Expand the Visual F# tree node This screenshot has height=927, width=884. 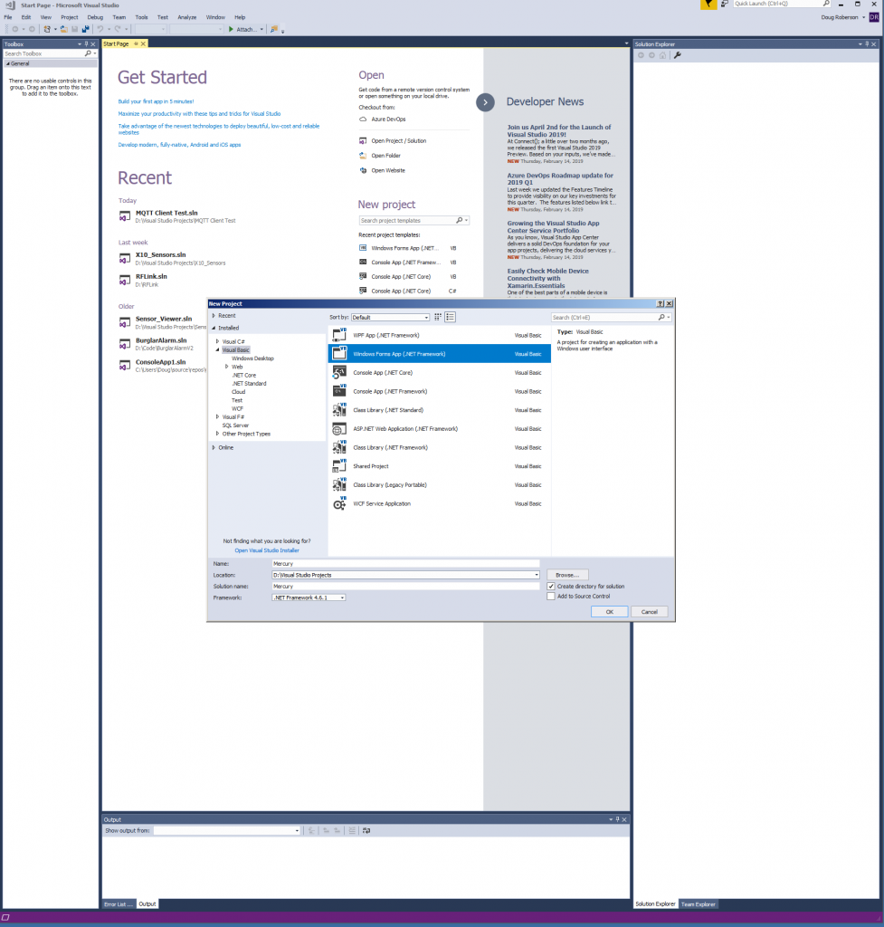[x=217, y=416]
